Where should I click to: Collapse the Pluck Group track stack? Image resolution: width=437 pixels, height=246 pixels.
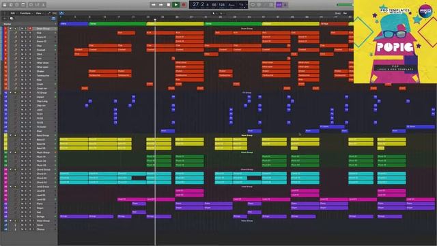pyautogui.click(x=11, y=152)
